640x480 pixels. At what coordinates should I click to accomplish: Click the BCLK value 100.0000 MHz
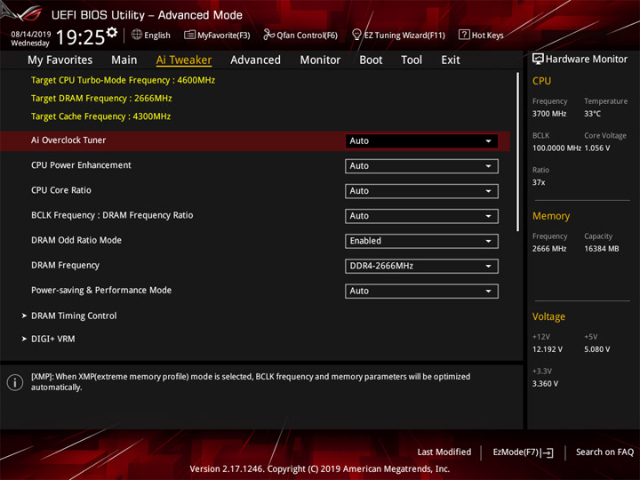[556, 148]
